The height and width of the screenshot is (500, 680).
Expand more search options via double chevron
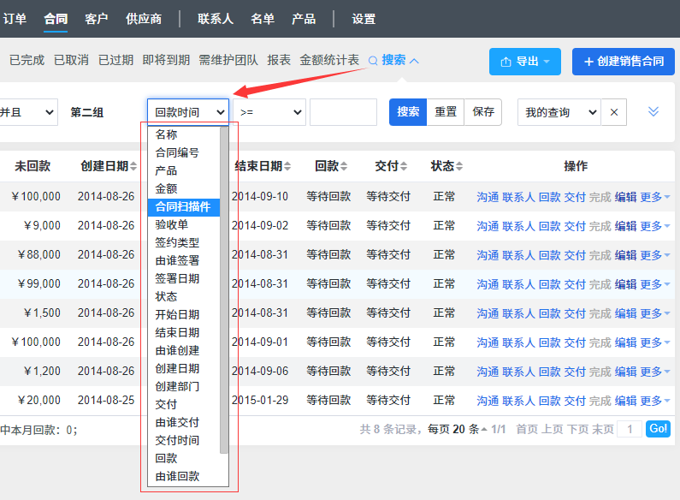coord(653,112)
